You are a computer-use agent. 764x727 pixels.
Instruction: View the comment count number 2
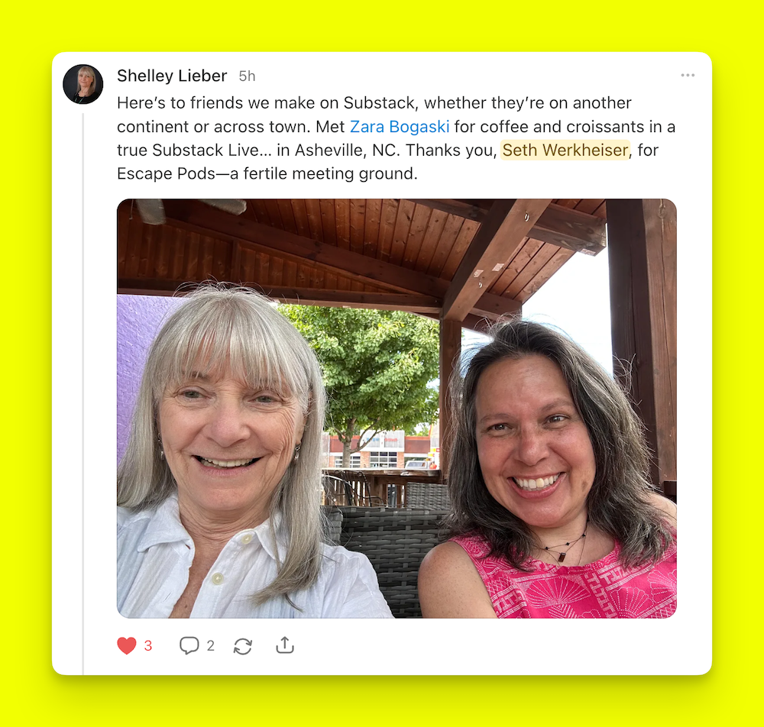click(211, 646)
